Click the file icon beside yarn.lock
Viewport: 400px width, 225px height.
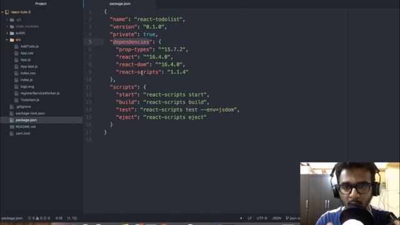pyautogui.click(x=11, y=133)
